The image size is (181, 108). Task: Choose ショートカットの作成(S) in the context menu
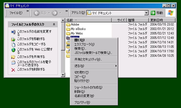[x=94, y=87]
